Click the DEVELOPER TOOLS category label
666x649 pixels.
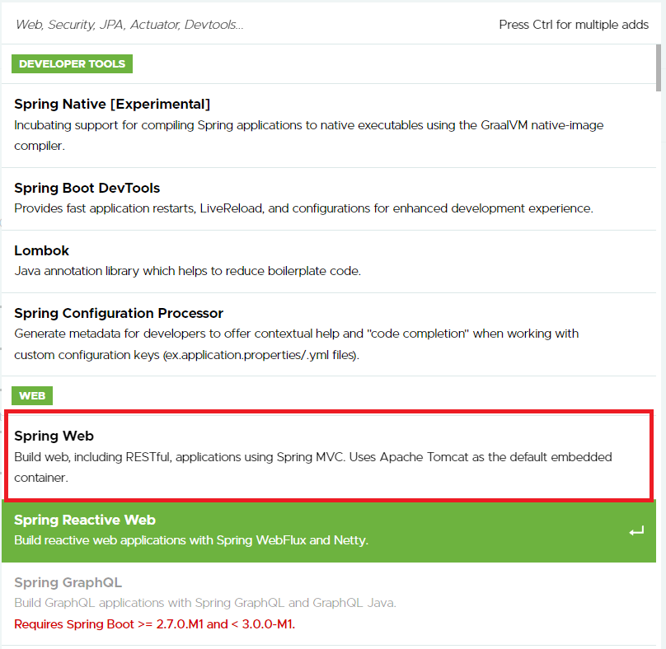72,63
